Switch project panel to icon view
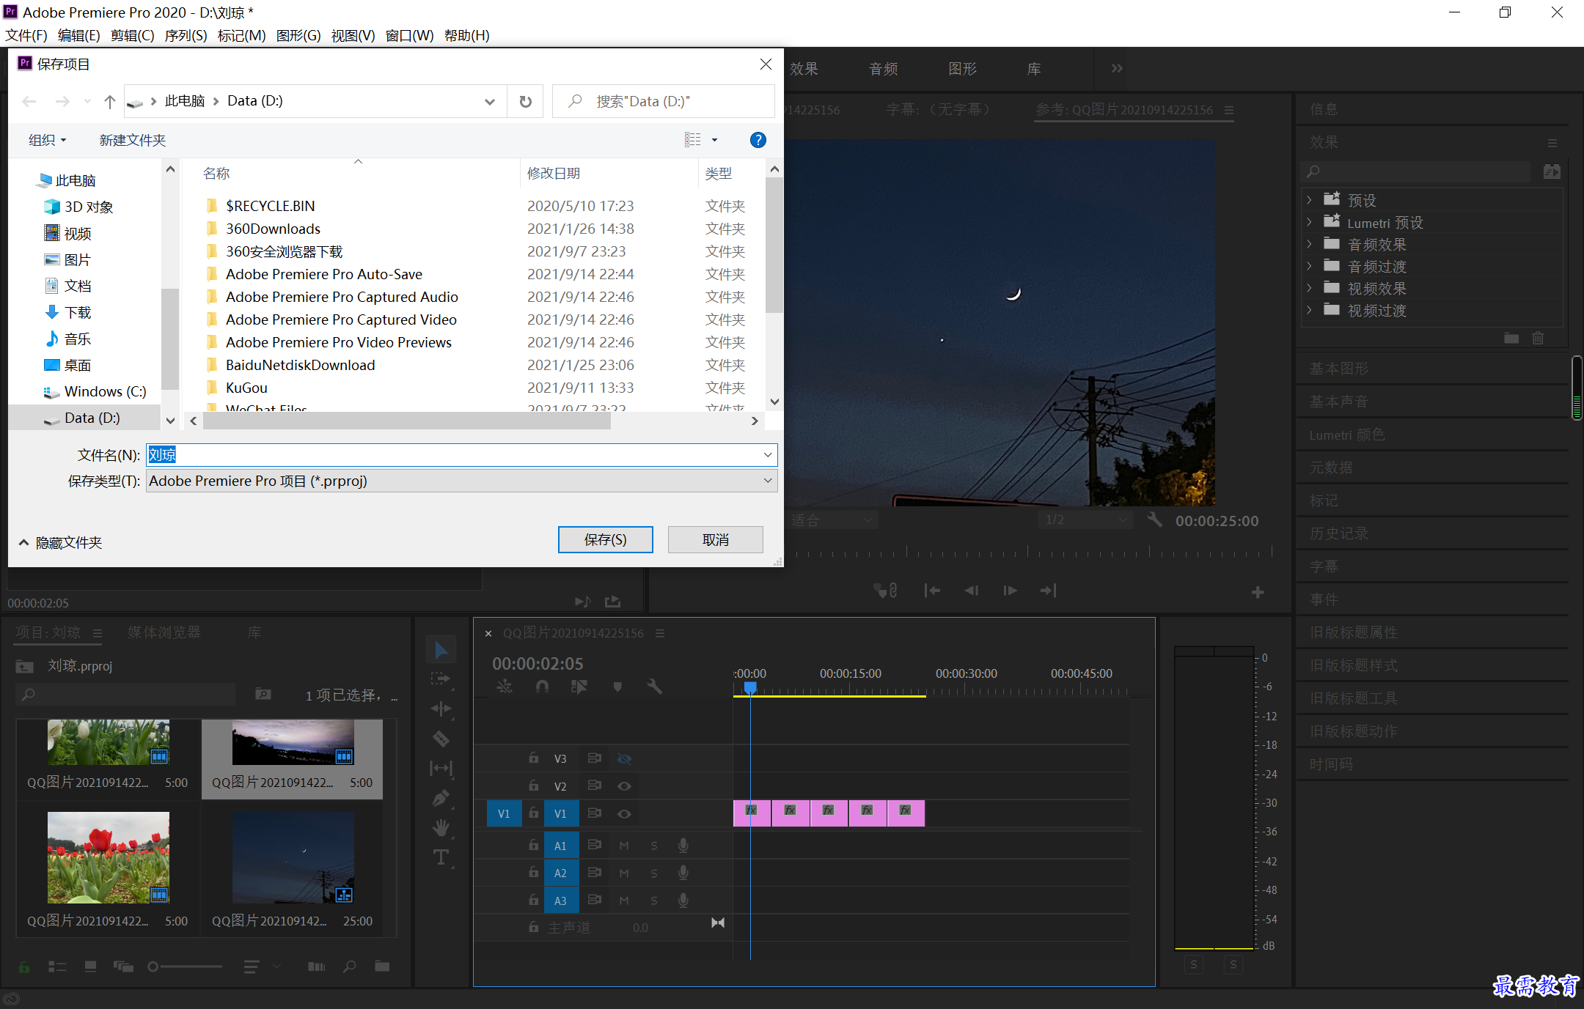 click(90, 967)
